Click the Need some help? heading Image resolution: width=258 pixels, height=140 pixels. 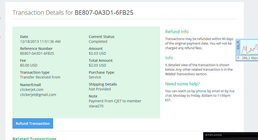click(182, 84)
